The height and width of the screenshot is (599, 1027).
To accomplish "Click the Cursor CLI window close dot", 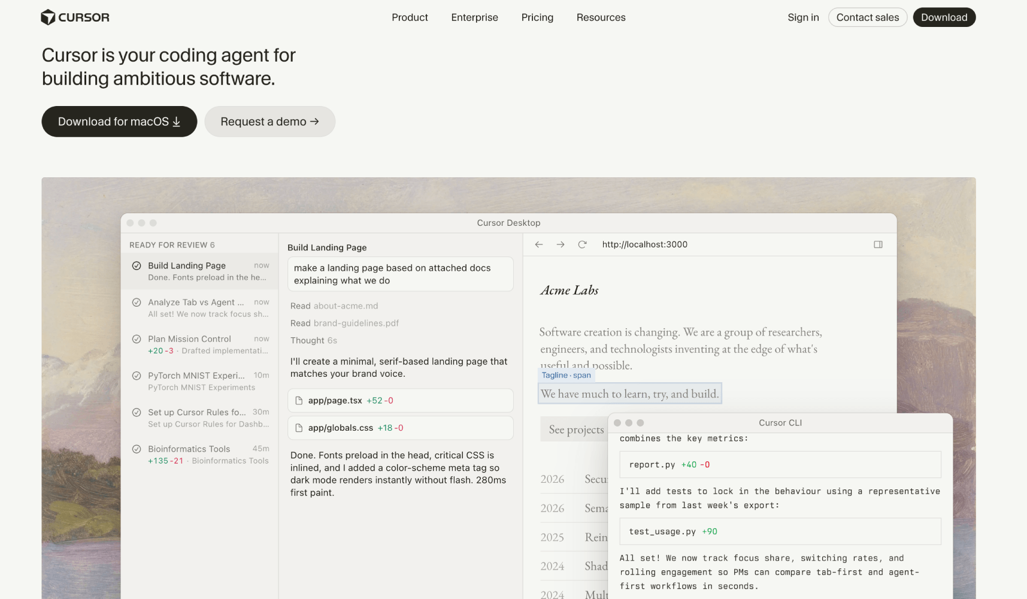I will [617, 423].
